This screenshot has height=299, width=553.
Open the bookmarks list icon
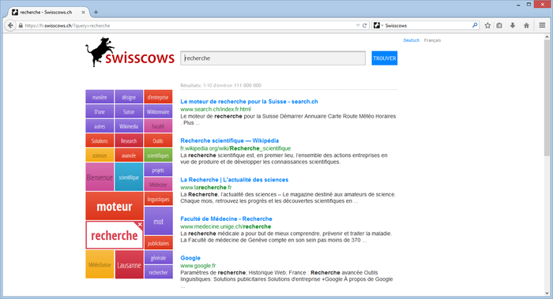(x=499, y=25)
